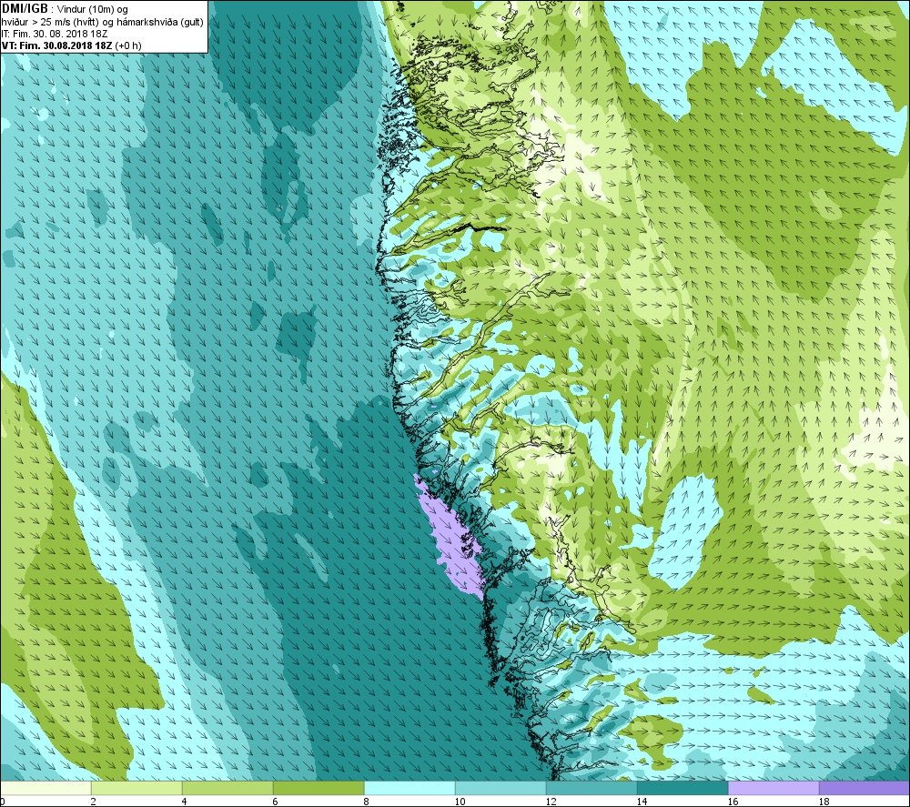Click the legend scale value '14'
Screen dimensions: 910x807
point(642,802)
